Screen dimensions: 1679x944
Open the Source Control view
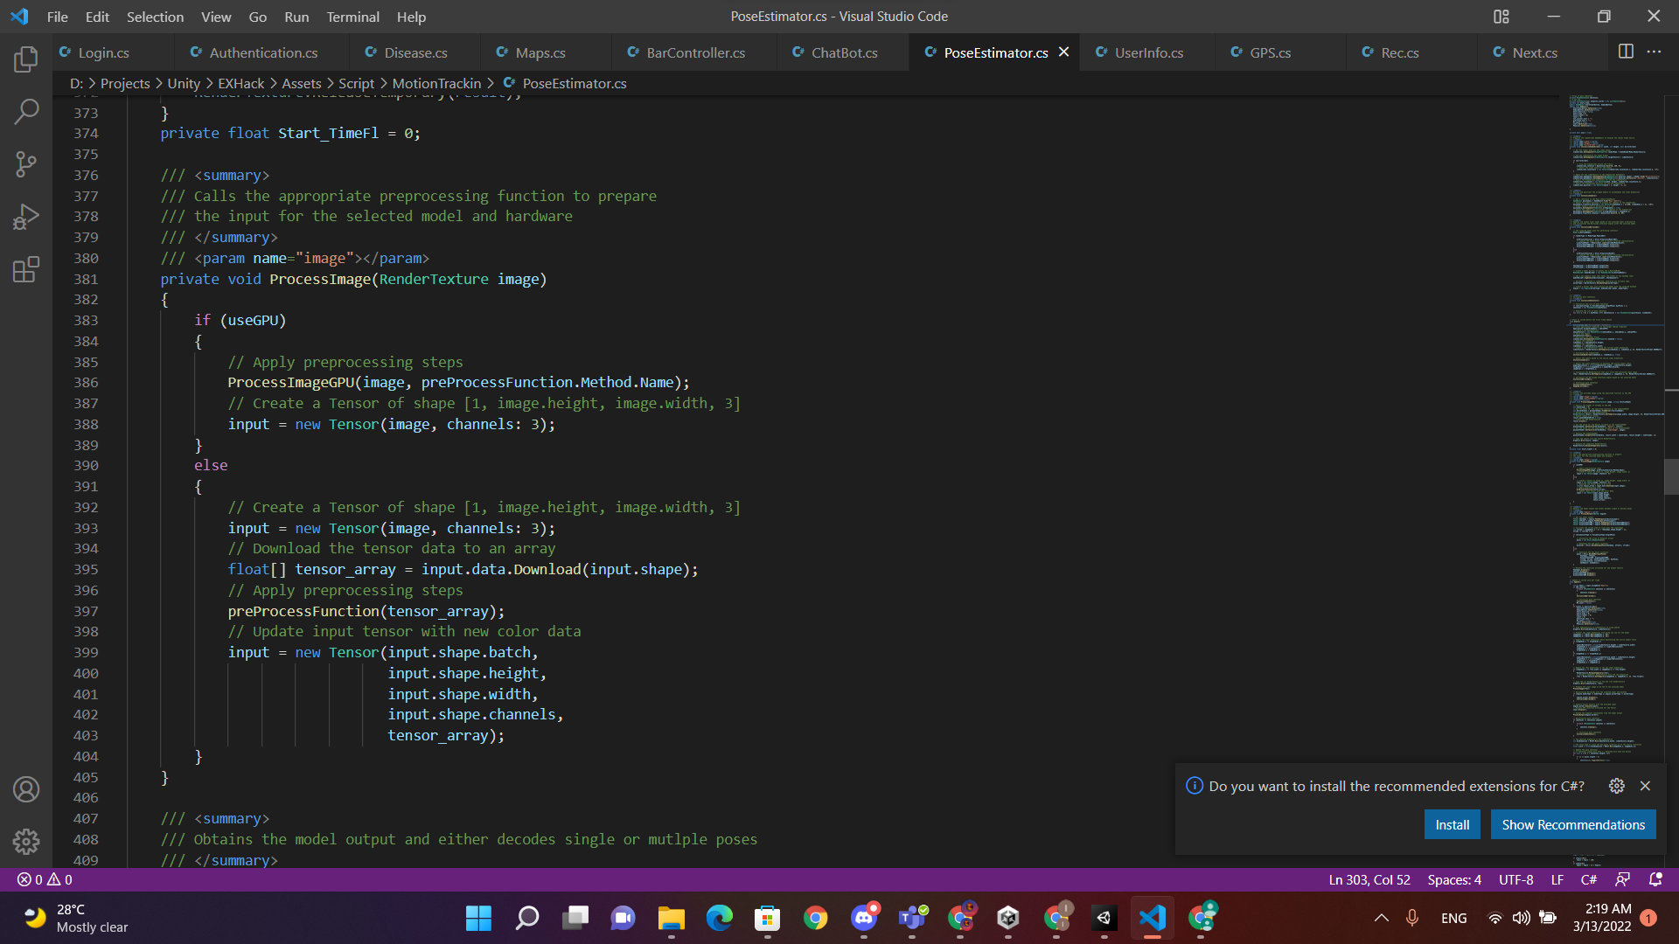(x=26, y=163)
